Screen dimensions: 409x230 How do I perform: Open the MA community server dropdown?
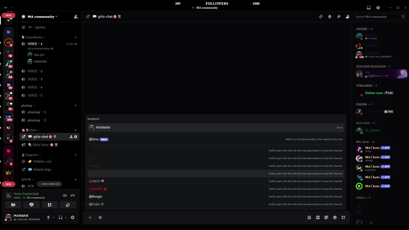point(42,17)
